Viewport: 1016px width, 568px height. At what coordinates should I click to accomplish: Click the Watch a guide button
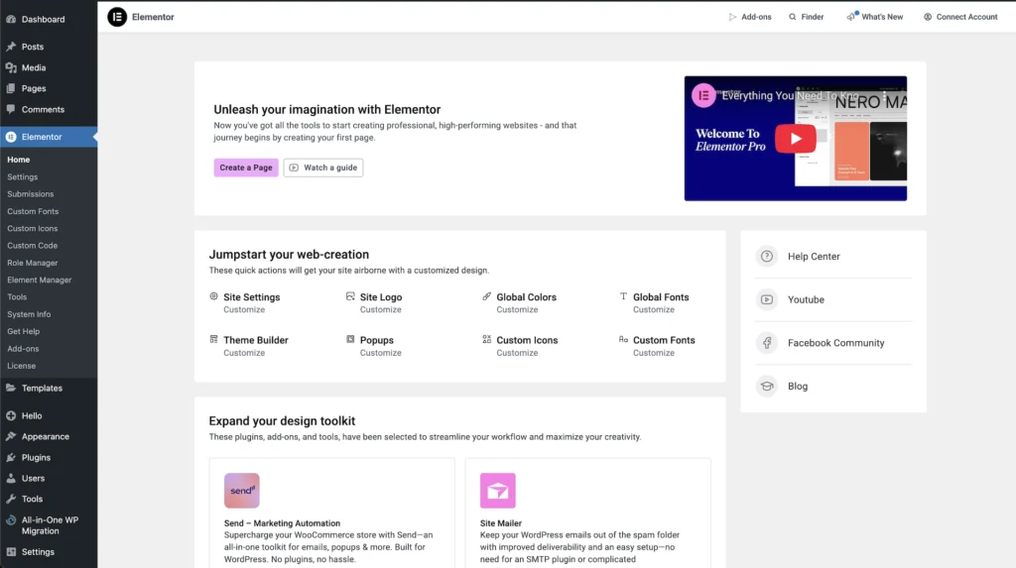pos(323,168)
